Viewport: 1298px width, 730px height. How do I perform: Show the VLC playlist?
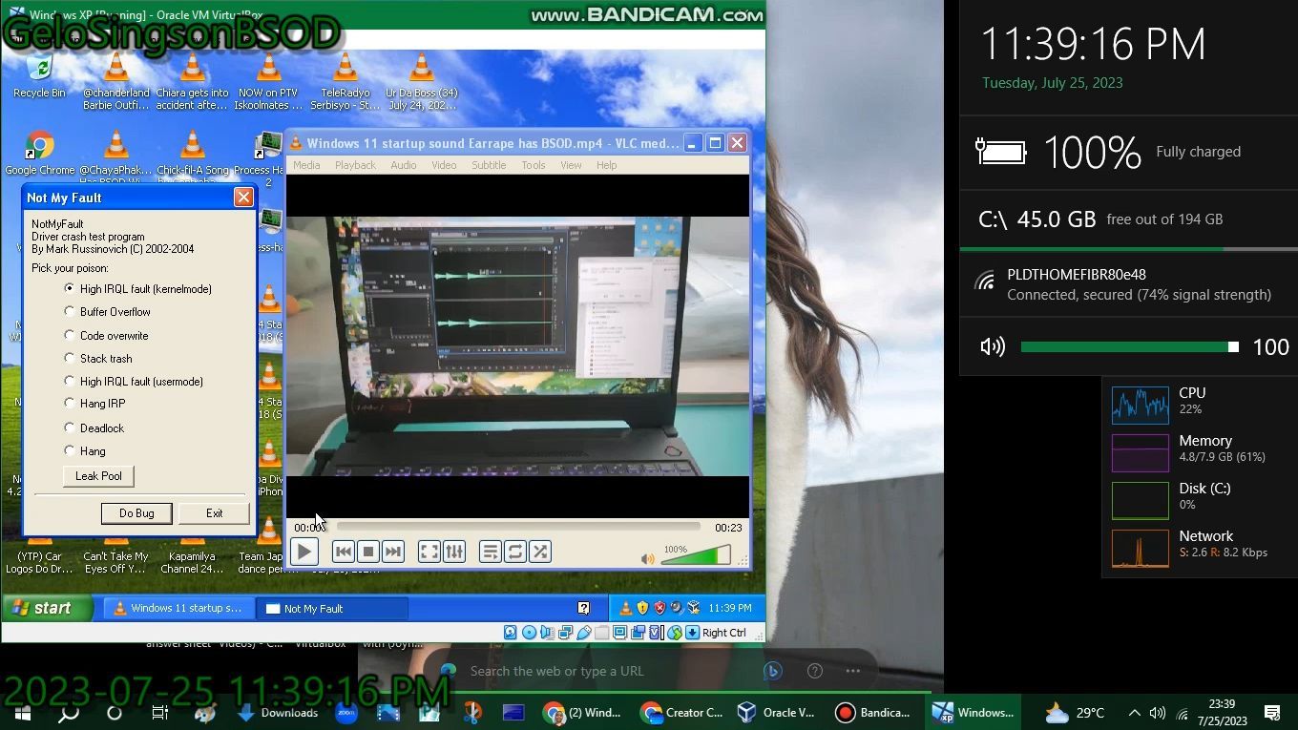coord(491,552)
